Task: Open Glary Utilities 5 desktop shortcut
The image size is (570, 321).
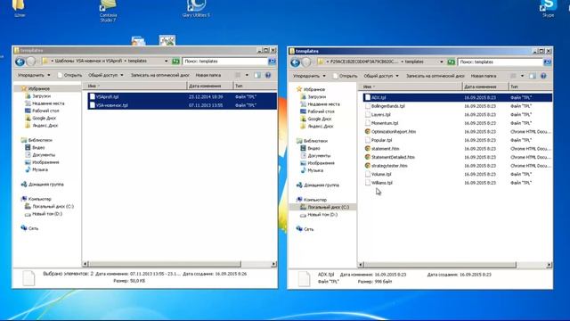Action: coord(196,9)
